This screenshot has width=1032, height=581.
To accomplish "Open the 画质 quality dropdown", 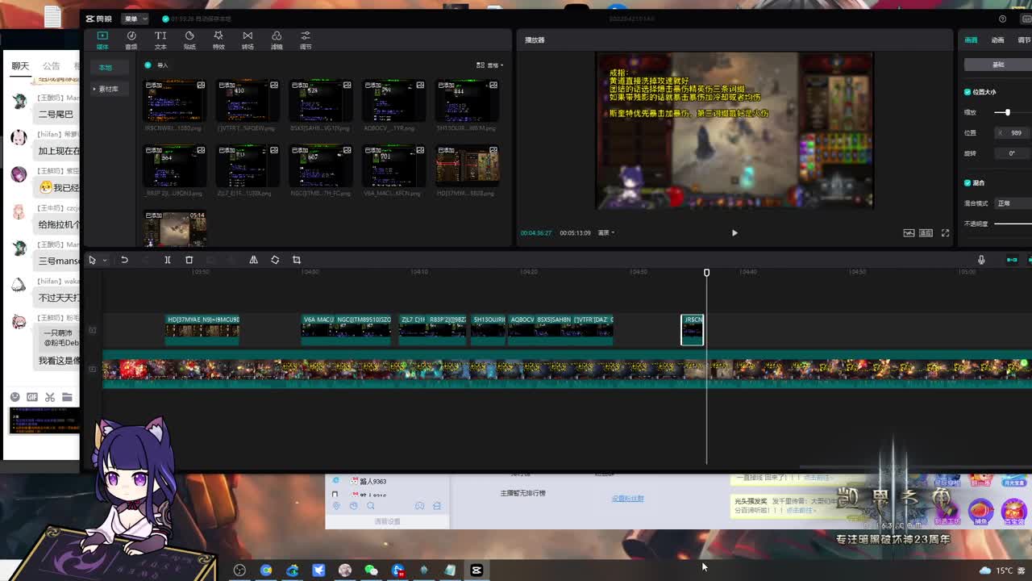I will [x=606, y=232].
